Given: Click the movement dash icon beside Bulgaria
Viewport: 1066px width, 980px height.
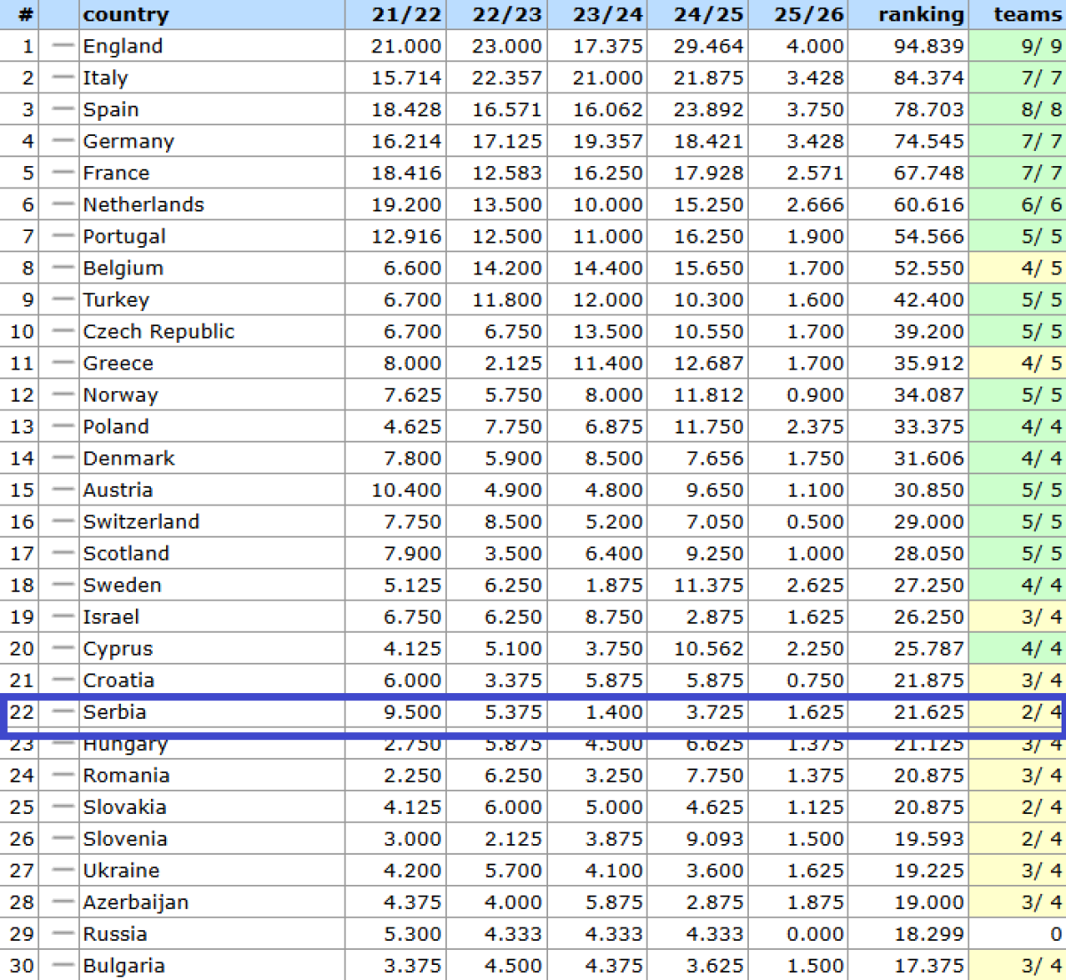Looking at the screenshot, I should tap(62, 966).
